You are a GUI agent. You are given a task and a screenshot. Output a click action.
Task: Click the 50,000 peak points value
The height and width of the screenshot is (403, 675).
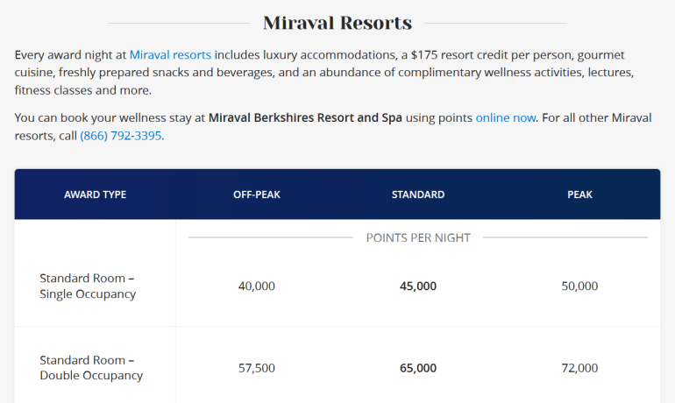(579, 286)
